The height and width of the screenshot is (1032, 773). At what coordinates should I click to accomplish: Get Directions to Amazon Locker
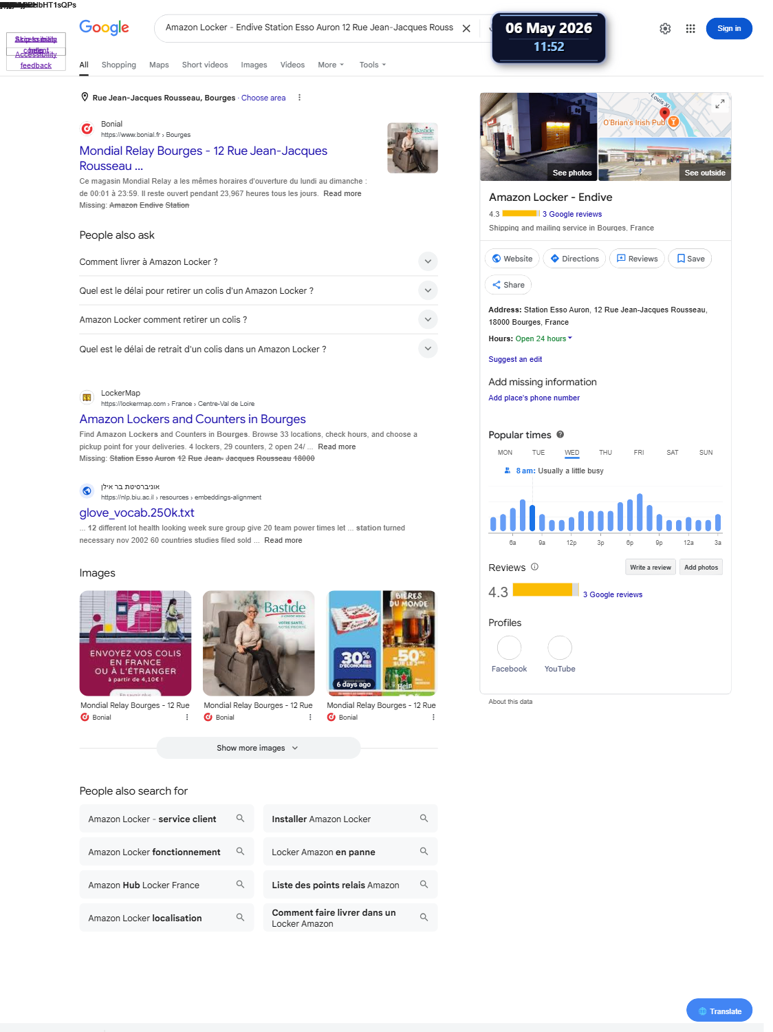pos(575,259)
